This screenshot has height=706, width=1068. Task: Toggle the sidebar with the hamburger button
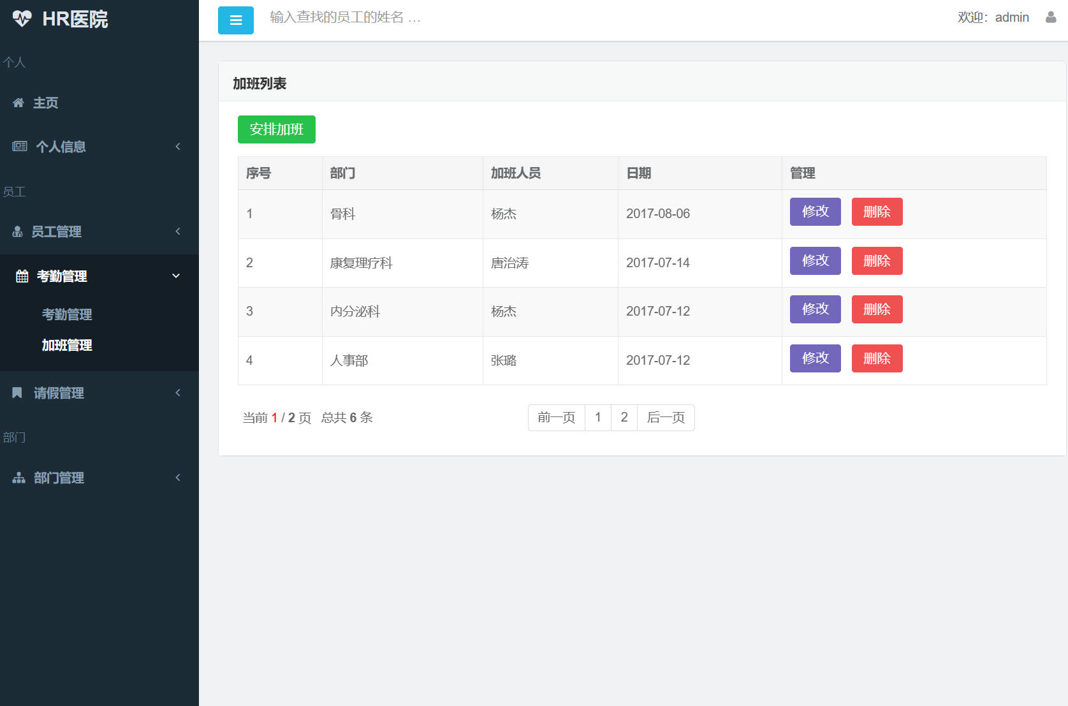[235, 20]
